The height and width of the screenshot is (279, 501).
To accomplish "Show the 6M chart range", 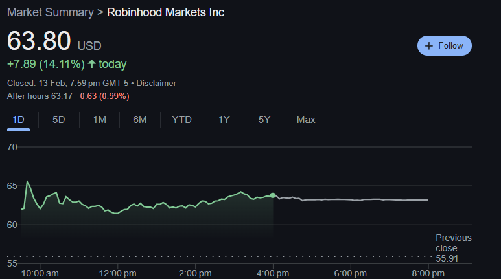I will (x=140, y=120).
